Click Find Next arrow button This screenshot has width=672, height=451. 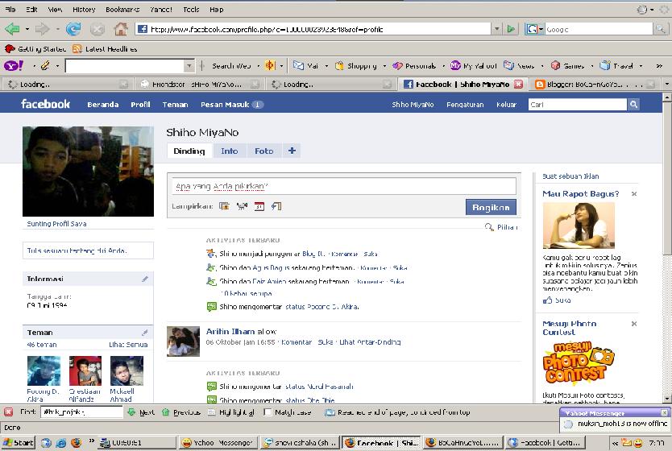pos(141,412)
